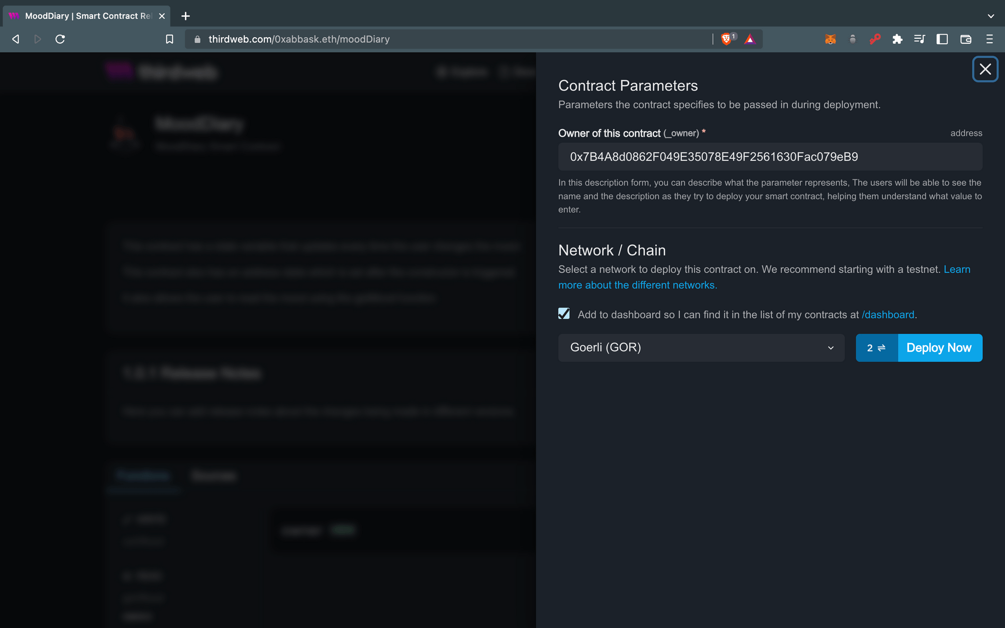
Task: Click the '2' transaction count stepper
Action: (x=876, y=348)
